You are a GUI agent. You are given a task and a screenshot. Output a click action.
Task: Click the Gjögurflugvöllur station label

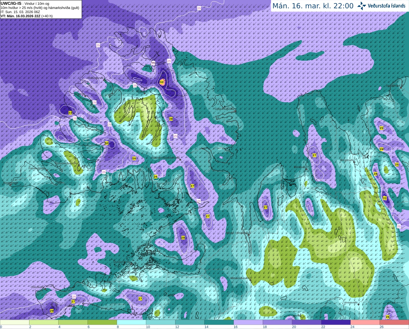[225, 109]
